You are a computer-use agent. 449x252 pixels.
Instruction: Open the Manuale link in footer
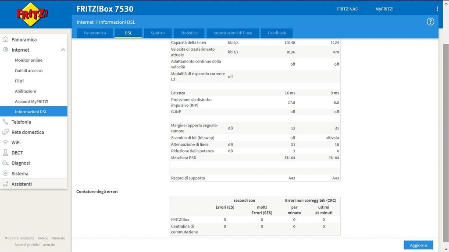pyautogui.click(x=58, y=238)
